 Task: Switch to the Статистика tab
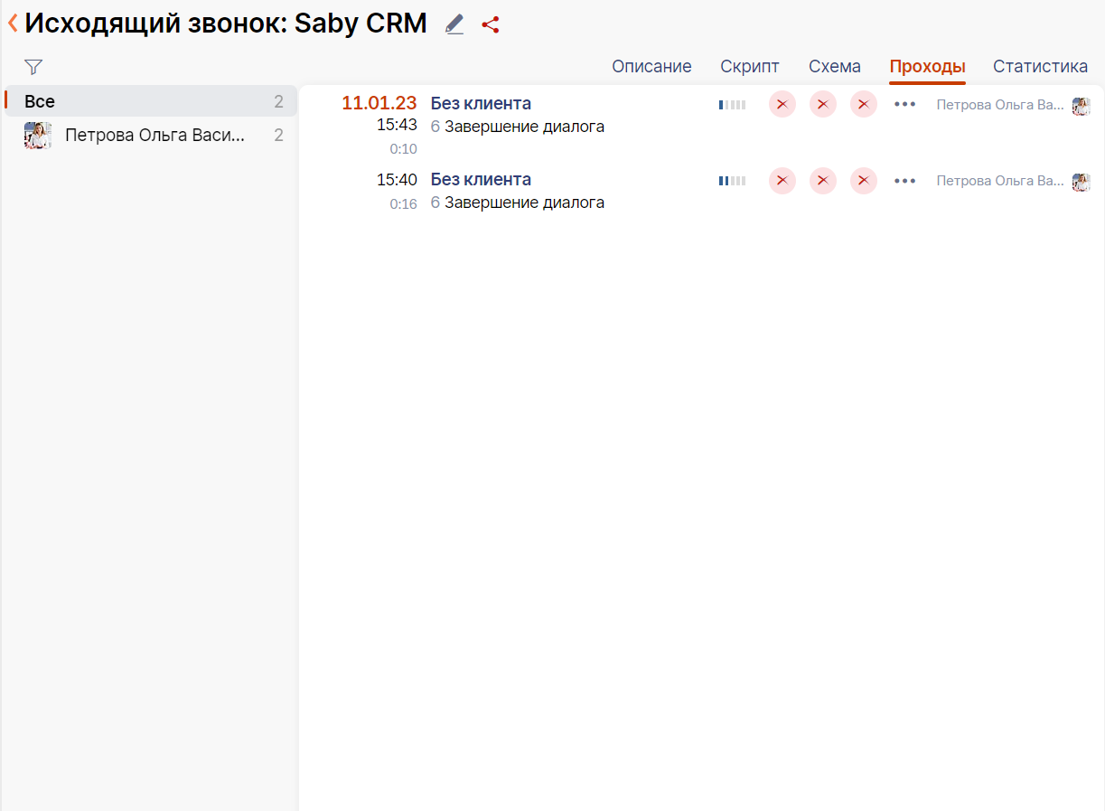(x=1040, y=66)
